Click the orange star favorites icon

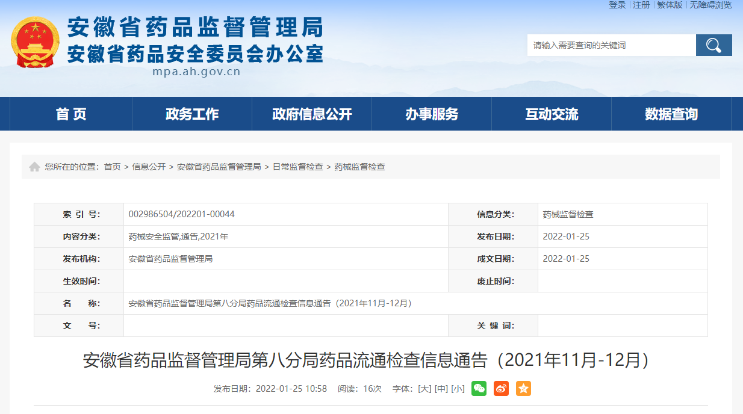click(523, 389)
